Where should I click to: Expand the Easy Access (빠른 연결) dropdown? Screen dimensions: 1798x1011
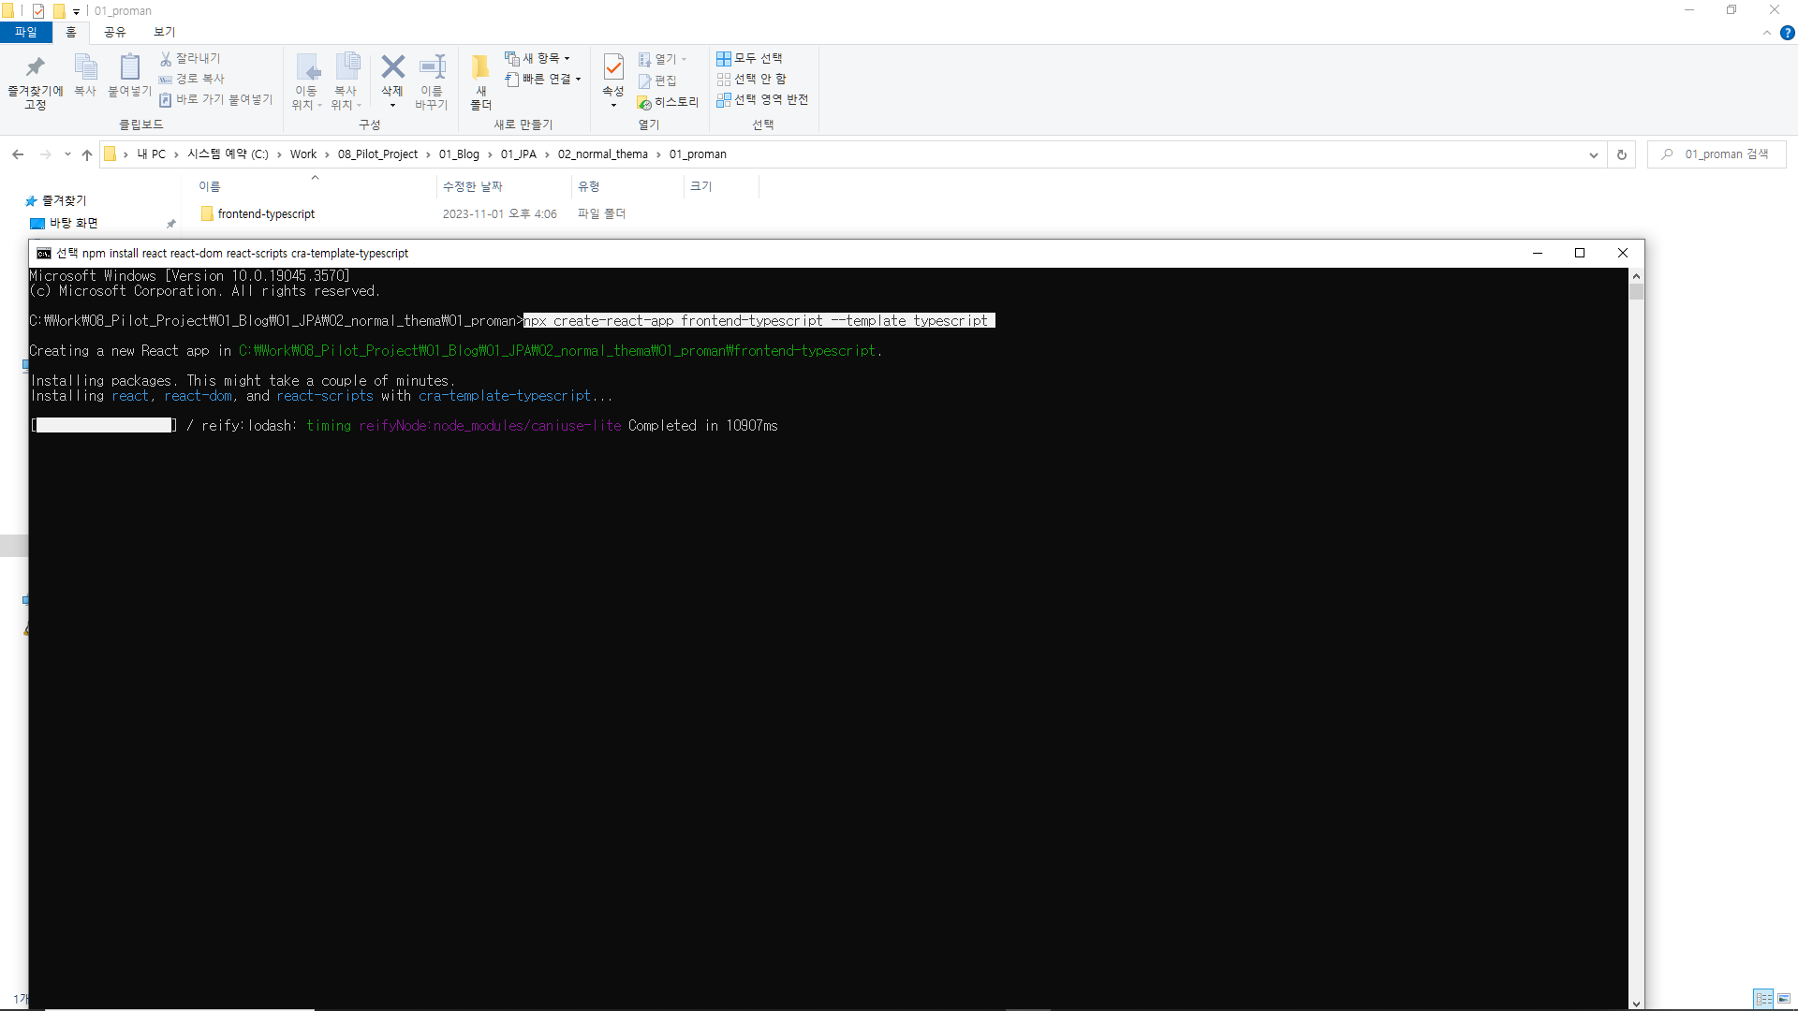tap(543, 79)
